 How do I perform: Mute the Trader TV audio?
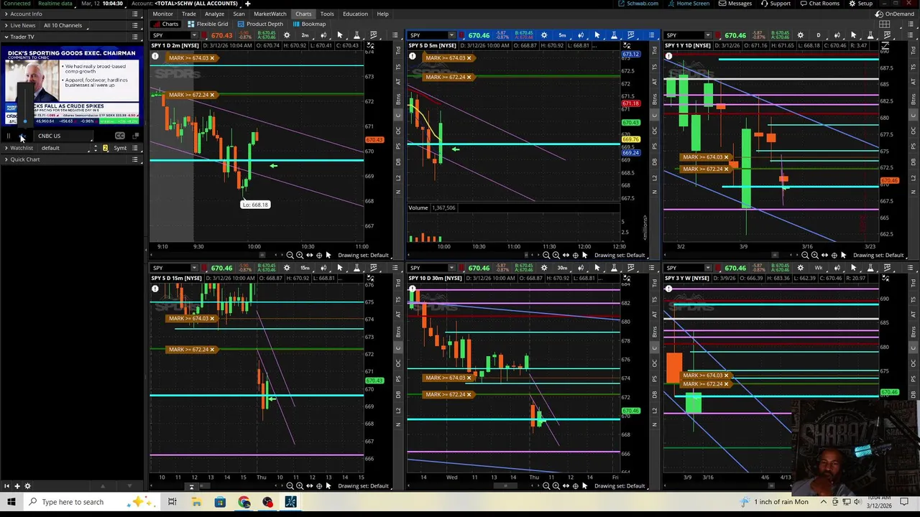[x=22, y=136]
